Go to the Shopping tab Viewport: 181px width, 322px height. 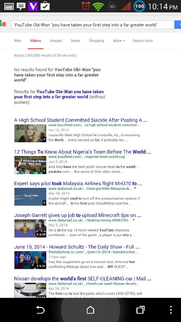click(97, 41)
